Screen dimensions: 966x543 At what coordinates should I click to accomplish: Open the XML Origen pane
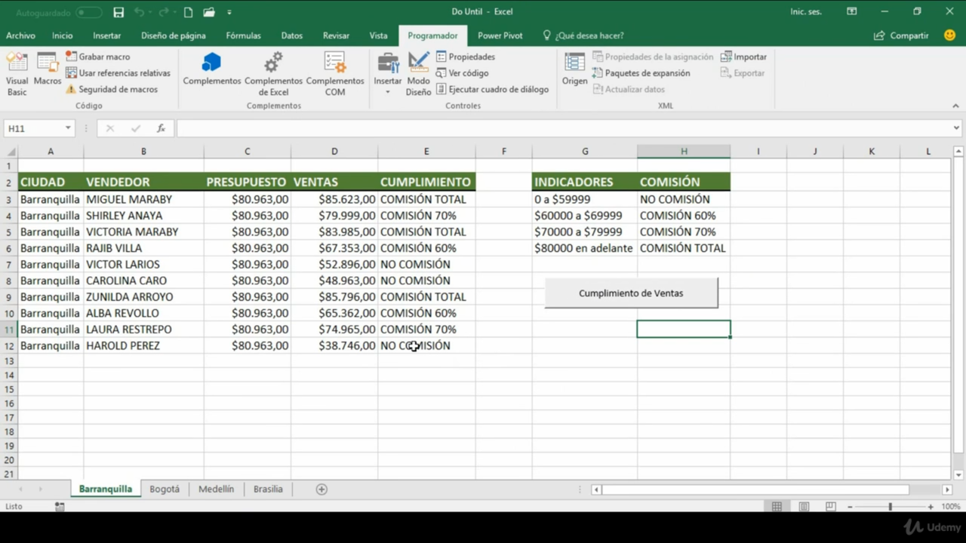click(x=574, y=69)
